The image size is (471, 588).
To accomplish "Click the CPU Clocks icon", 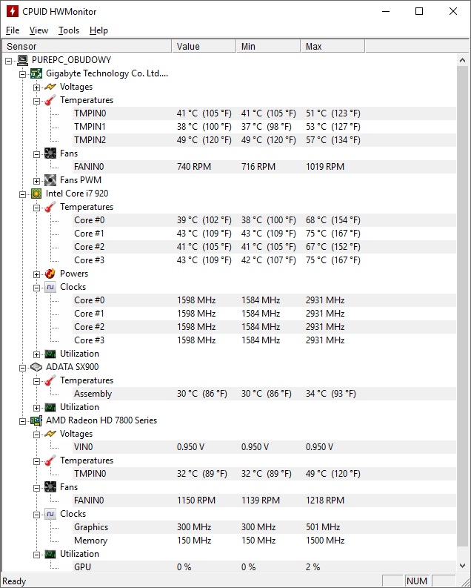I will (50, 287).
